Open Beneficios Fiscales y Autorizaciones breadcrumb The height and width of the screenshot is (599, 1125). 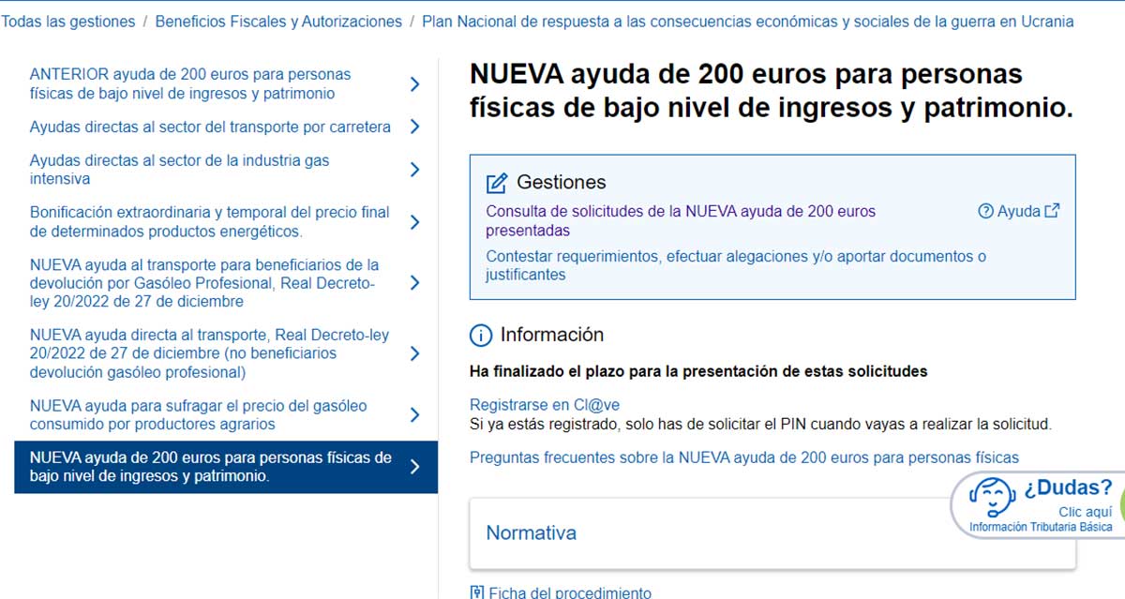[x=278, y=21]
